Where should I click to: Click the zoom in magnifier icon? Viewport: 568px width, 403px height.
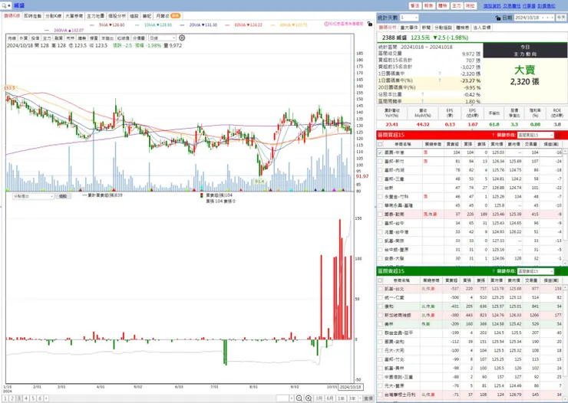(309, 398)
